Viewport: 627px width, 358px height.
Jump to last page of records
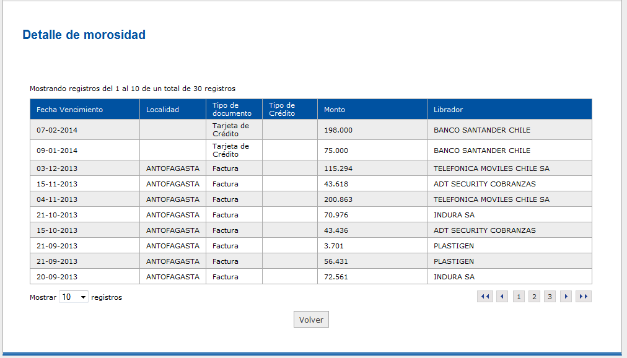tap(584, 297)
